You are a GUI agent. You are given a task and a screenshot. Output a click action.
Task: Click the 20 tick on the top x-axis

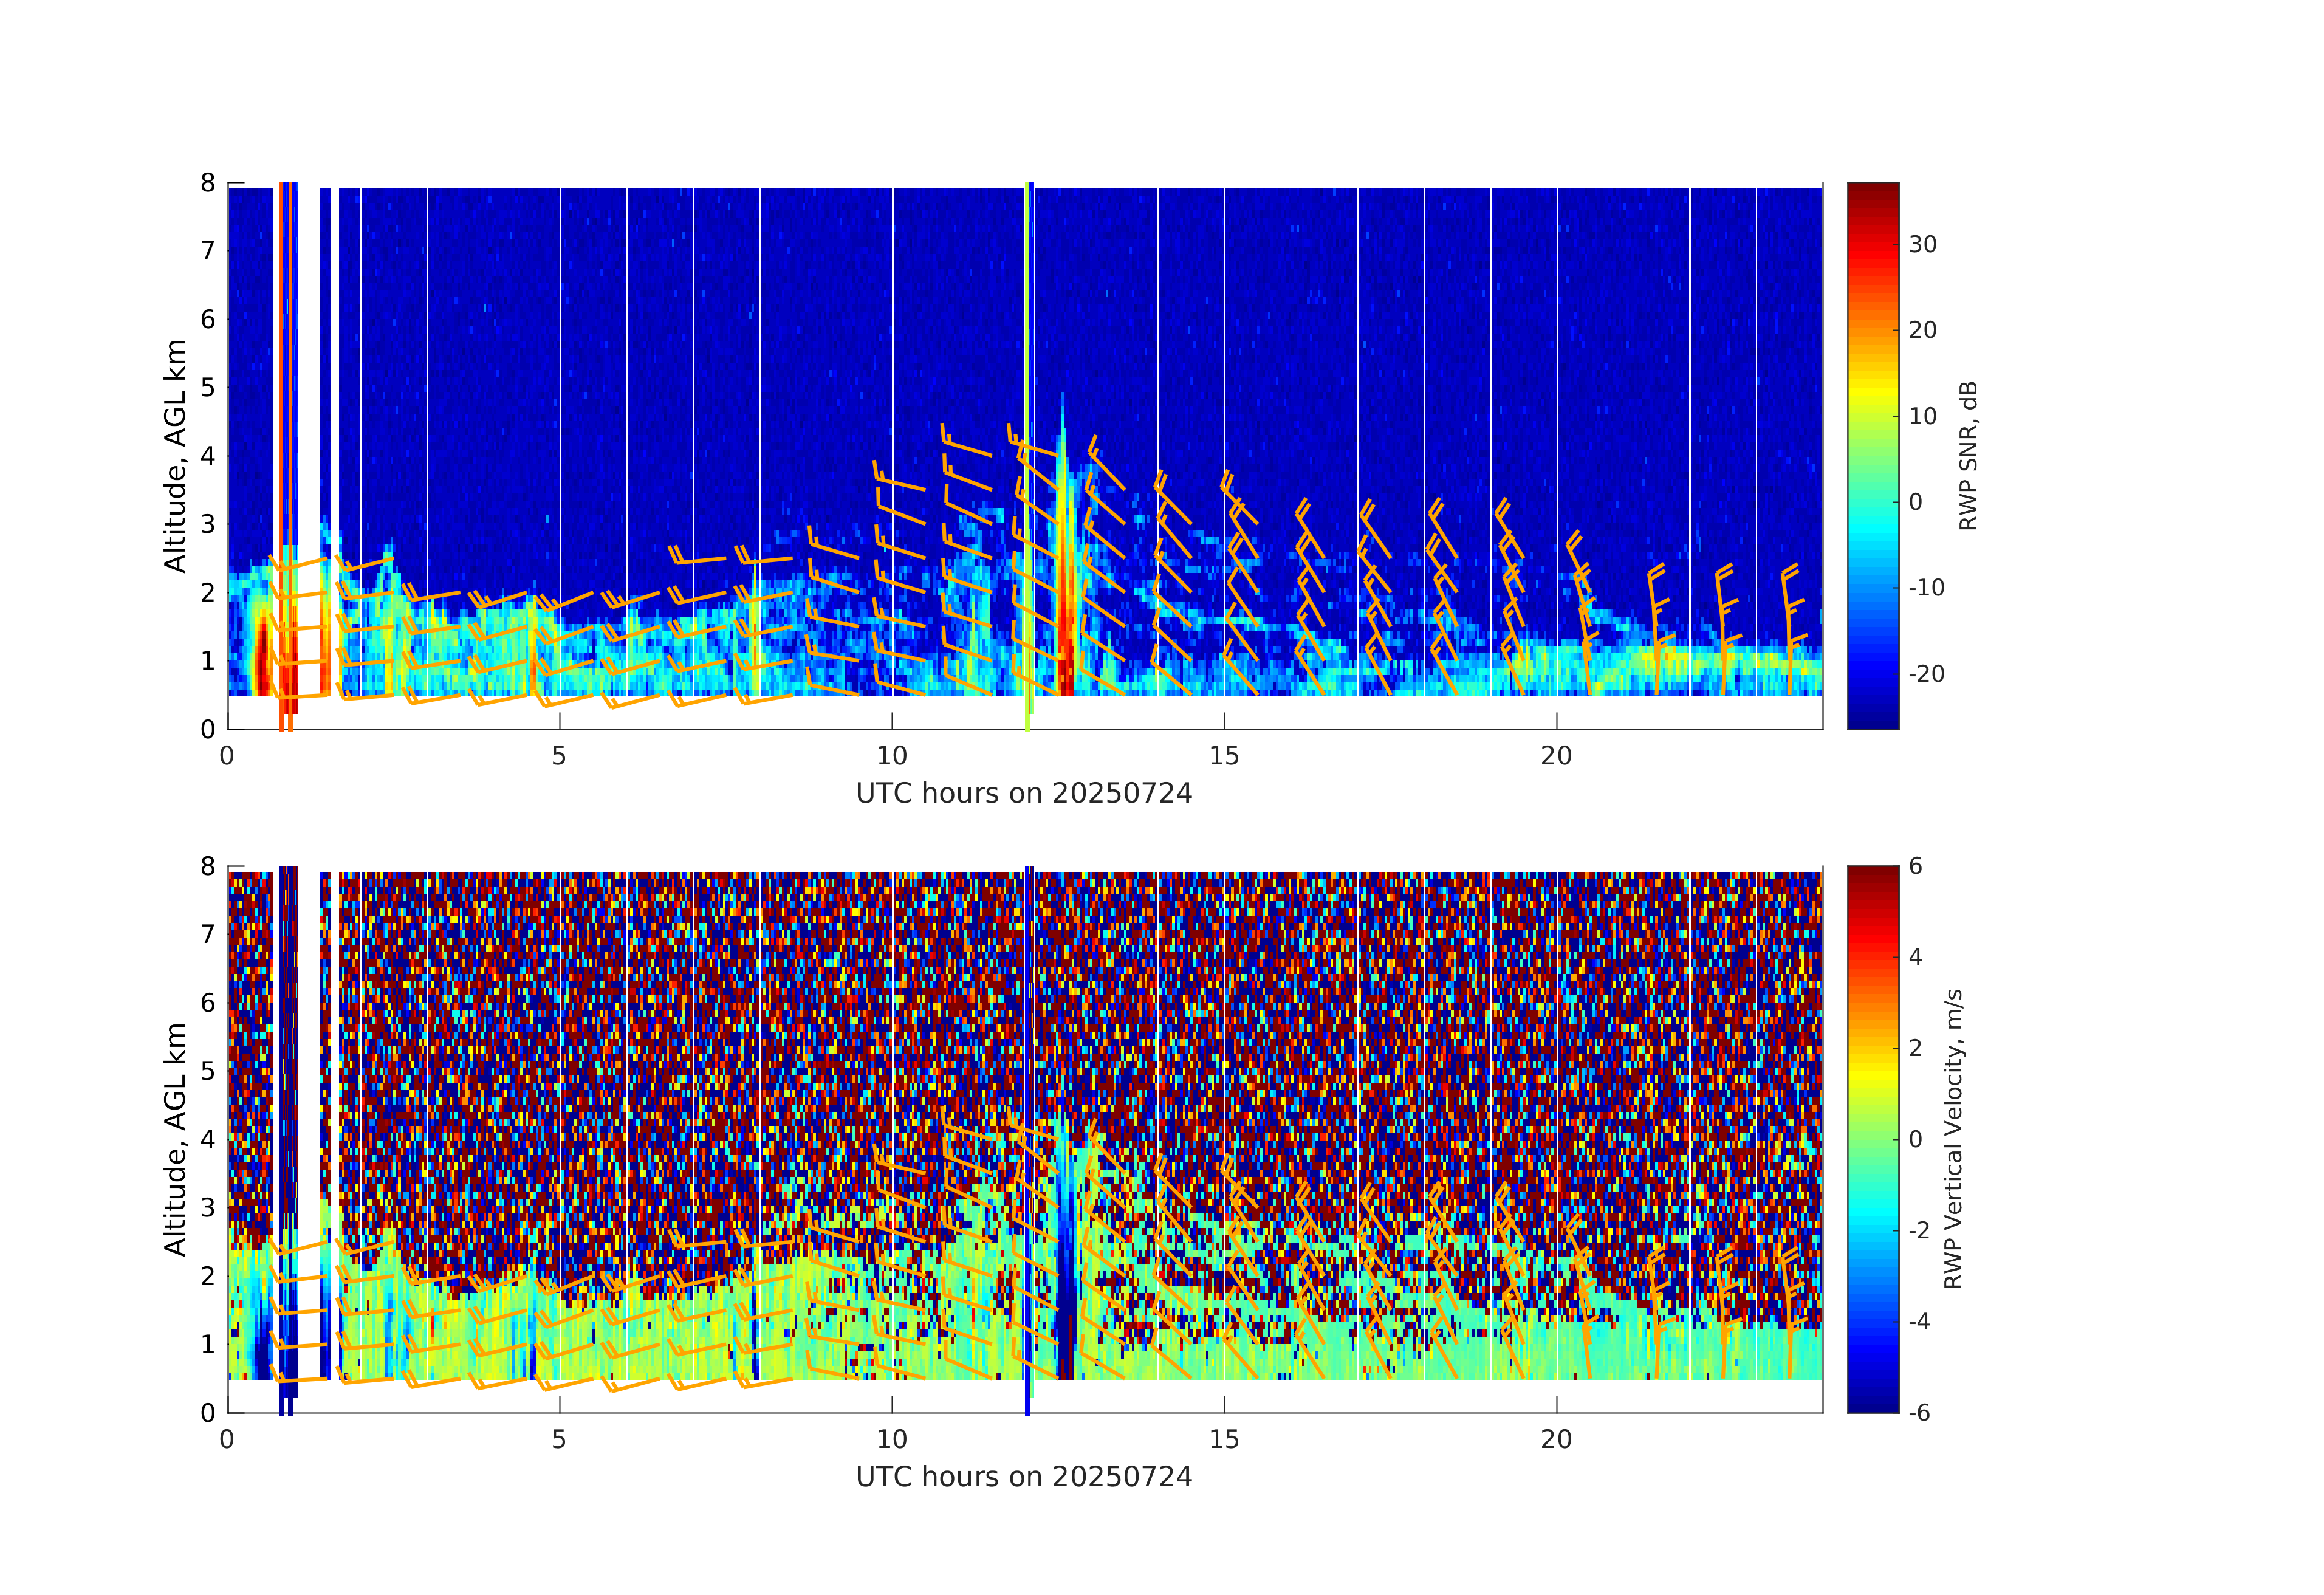coord(1556,756)
